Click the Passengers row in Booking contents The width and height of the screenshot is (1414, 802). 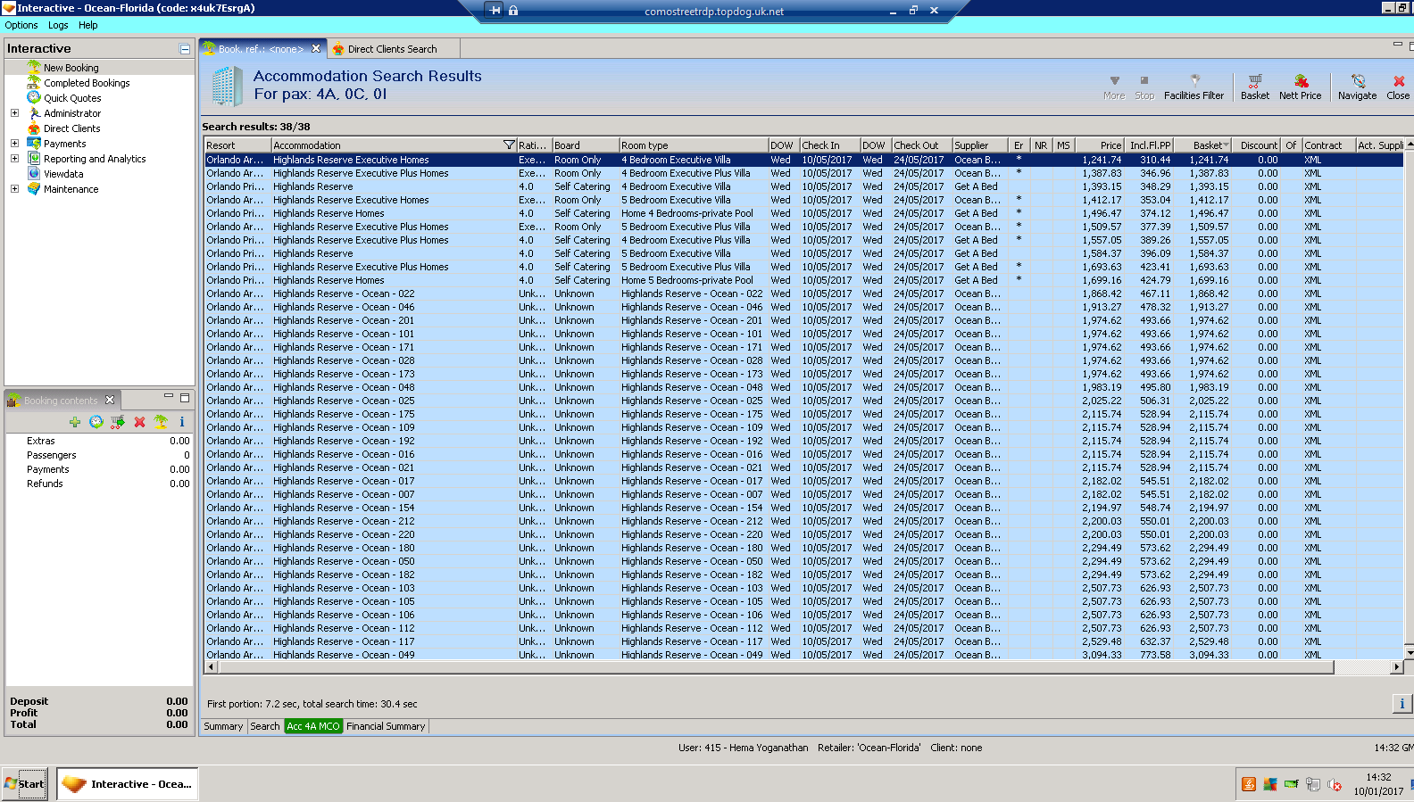(99, 455)
